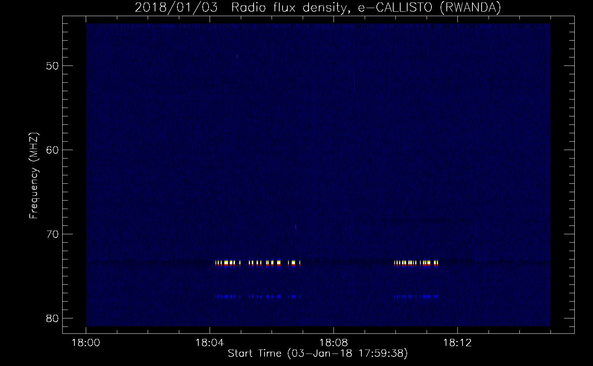Click the '50' frequency tick label
The height and width of the screenshot is (366, 593).
[x=53, y=66]
